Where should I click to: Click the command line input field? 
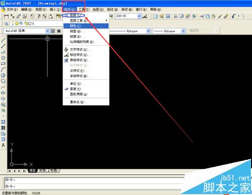coord(94,186)
